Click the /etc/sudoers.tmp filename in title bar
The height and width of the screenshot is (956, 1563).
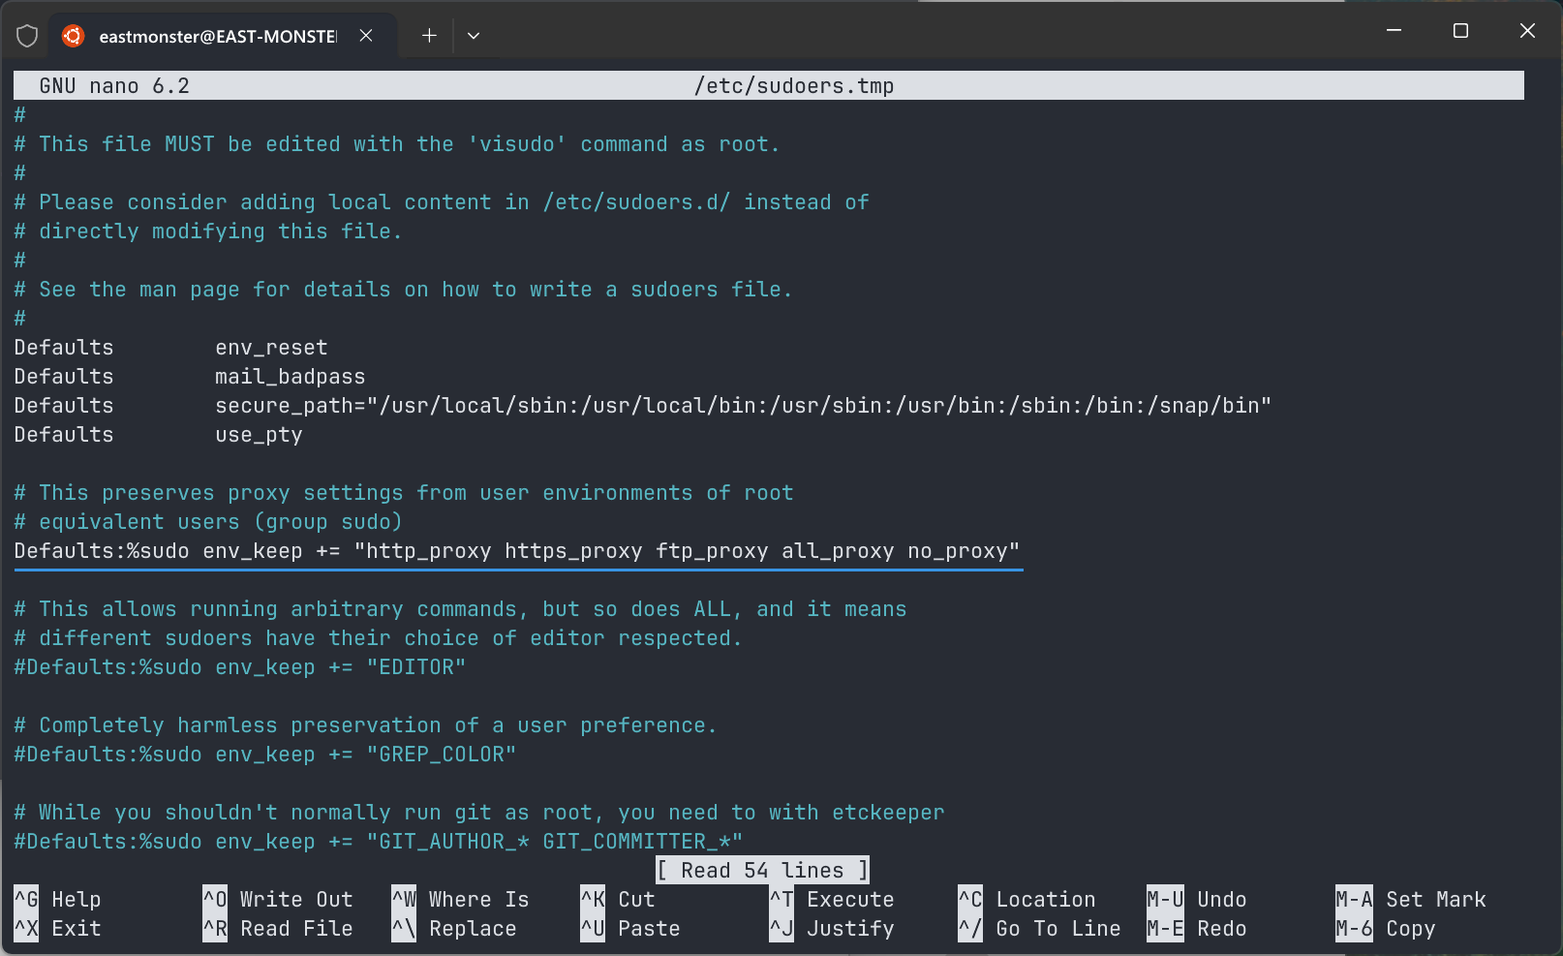(x=794, y=86)
